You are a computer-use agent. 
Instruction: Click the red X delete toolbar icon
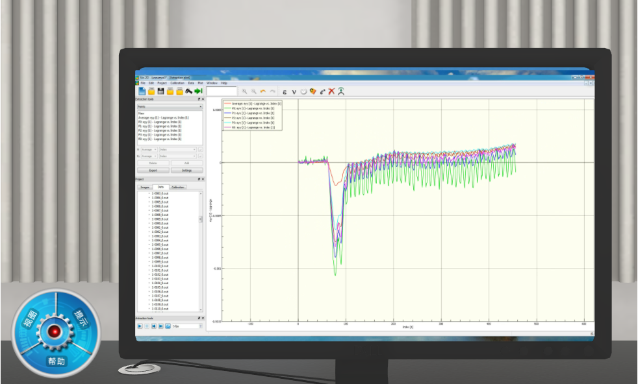[x=331, y=91]
